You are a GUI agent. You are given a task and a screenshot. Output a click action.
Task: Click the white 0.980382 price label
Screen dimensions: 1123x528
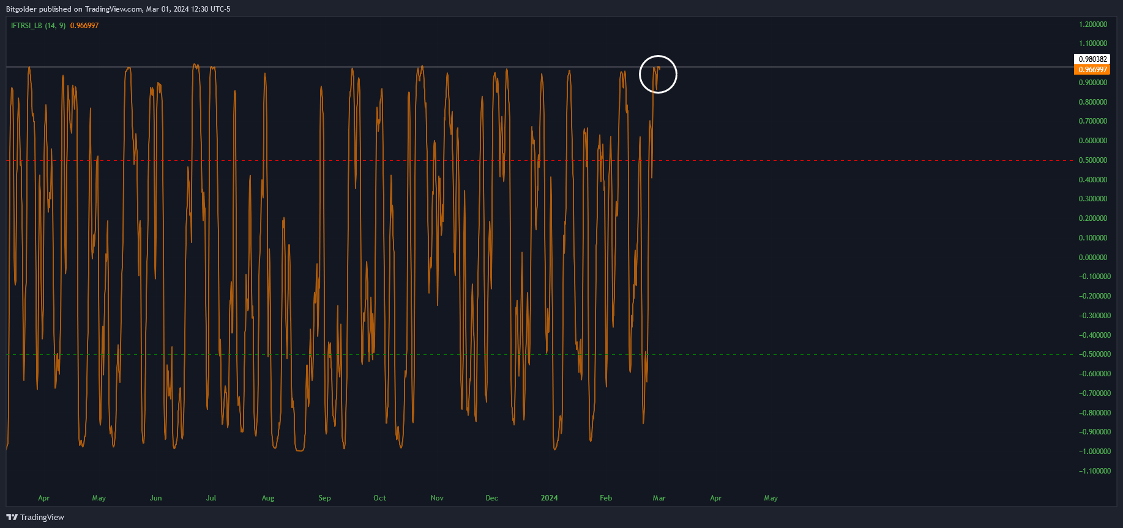(1092, 59)
